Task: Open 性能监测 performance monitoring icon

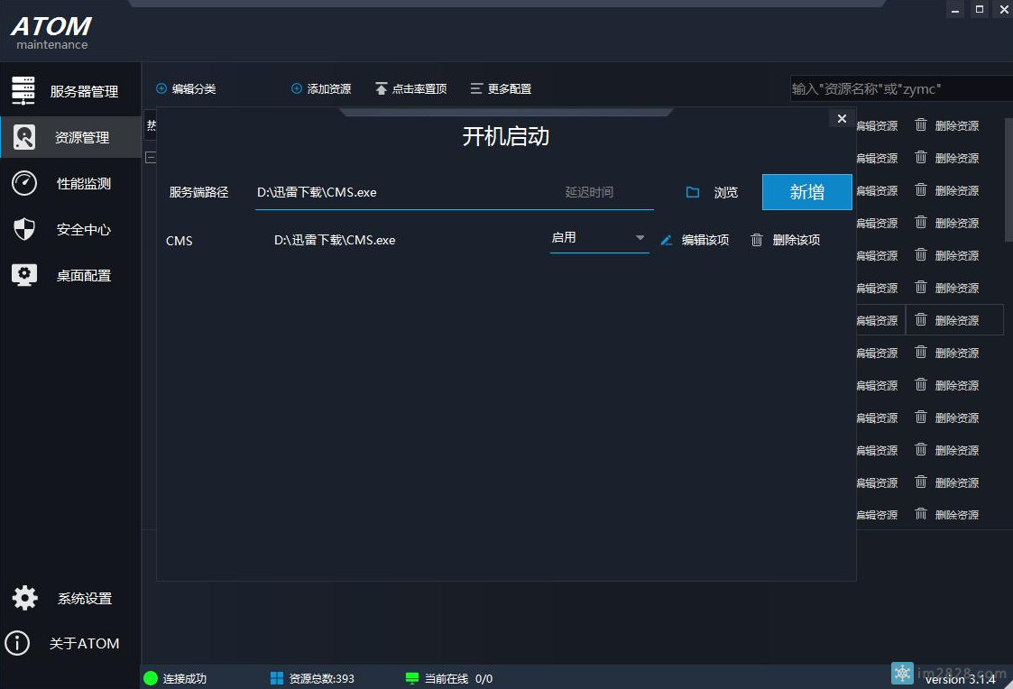Action: (25, 183)
